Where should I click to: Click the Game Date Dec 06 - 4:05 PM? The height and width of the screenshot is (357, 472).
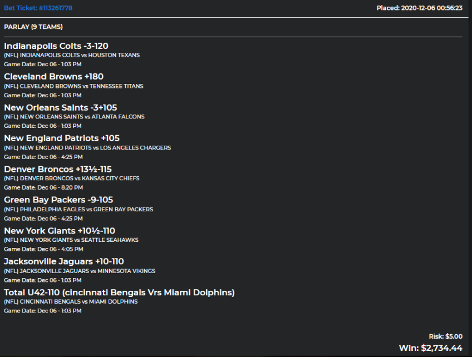pos(43,249)
